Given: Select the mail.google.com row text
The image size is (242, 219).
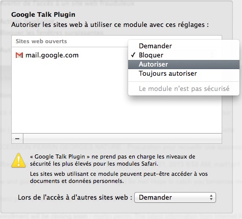Looking at the screenshot, I should [52, 55].
